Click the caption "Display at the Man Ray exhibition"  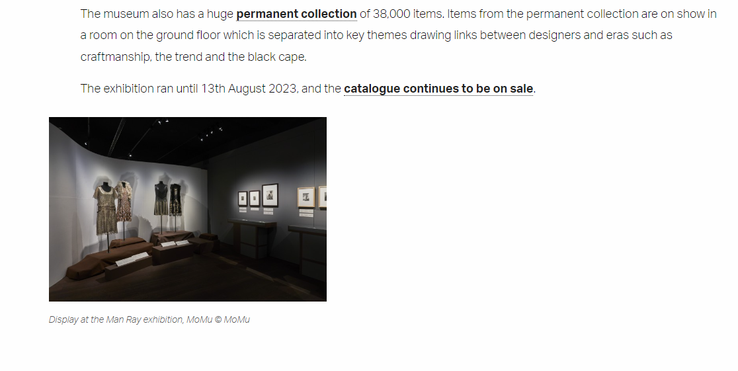(116, 319)
